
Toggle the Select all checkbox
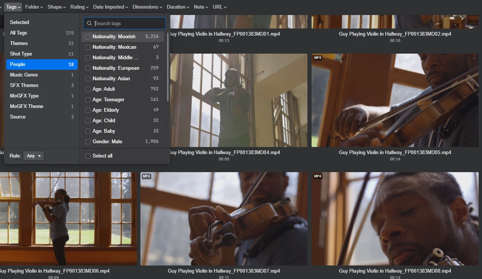[88, 156]
